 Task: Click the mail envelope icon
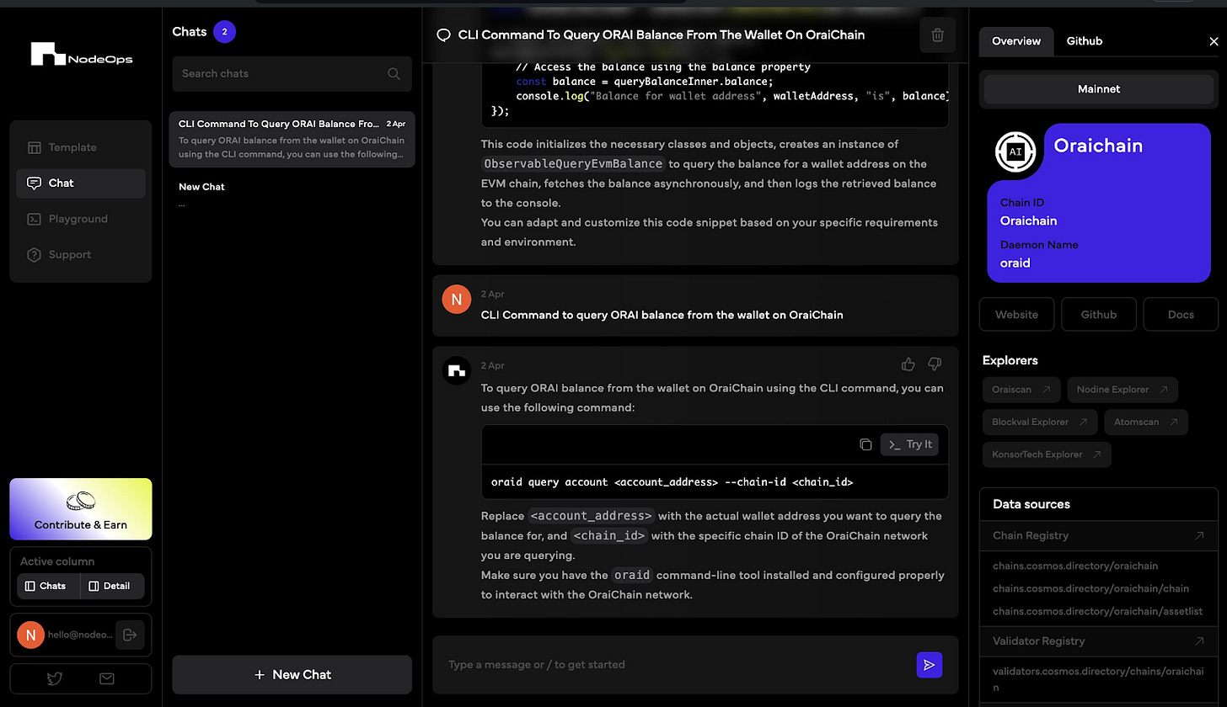pyautogui.click(x=107, y=678)
